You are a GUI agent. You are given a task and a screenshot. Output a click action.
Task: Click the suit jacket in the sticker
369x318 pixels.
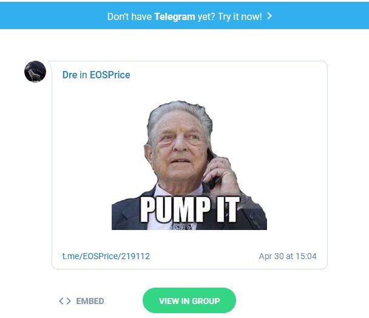[x=126, y=215]
